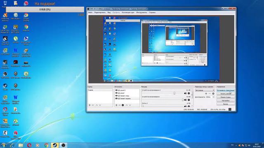Image resolution: width=264 pixels, height=148 pixels.
Task: Open the Профиль menu
Action: (x=116, y=12)
